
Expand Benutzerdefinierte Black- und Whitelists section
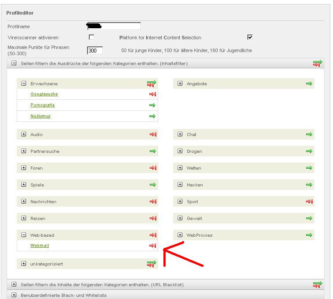14,295
